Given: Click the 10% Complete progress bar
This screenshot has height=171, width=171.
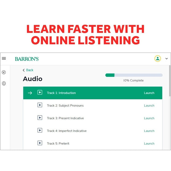Looking at the screenshot, I should pyautogui.click(x=134, y=75).
